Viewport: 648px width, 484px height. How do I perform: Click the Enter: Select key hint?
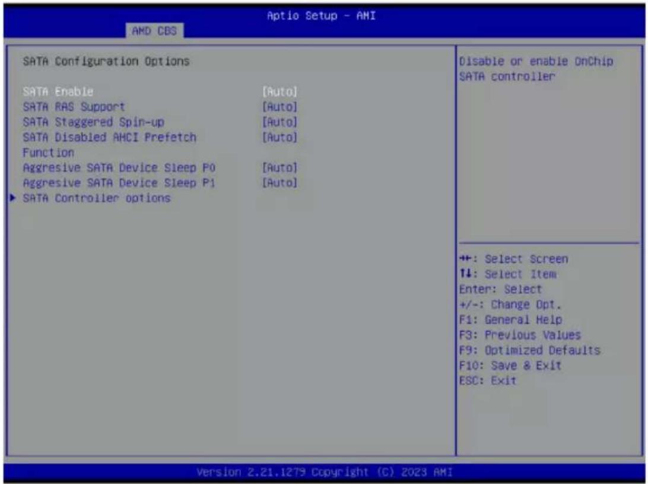(x=500, y=289)
